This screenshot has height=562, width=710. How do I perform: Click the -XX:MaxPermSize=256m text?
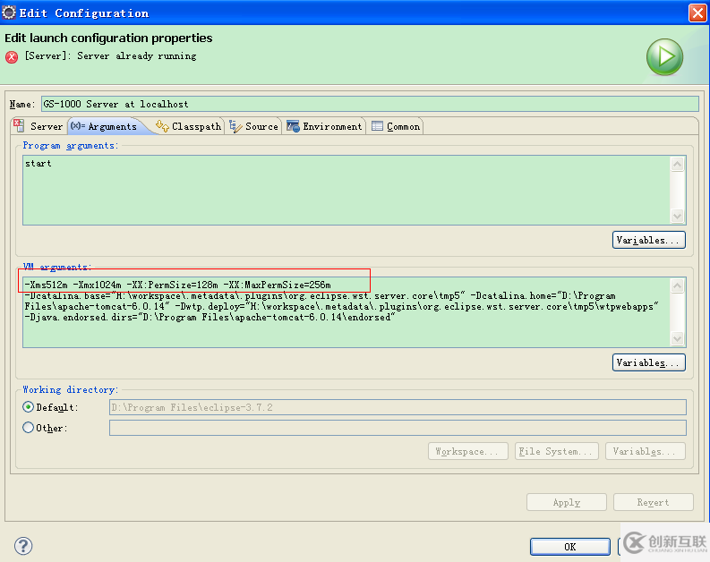point(278,285)
